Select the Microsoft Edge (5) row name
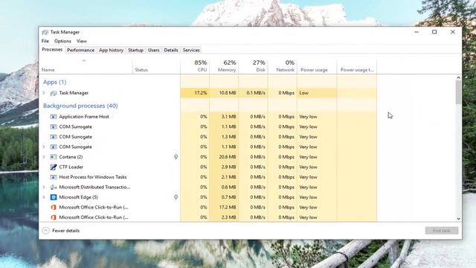Screen dimensions: 476x268 (78, 197)
